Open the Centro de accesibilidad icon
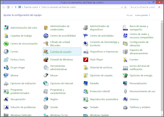164x117 pixels. 46,36
